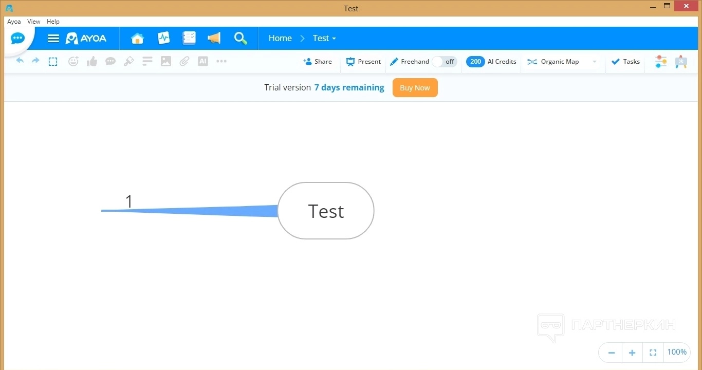Screen dimensions: 702x370
Task: Zoom in with the plus button
Action: pos(632,353)
